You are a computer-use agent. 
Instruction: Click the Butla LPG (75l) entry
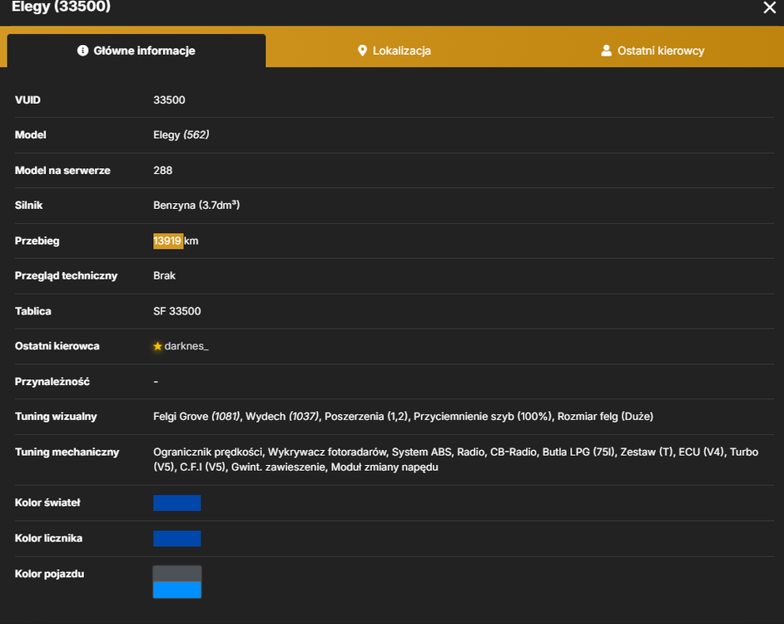click(x=578, y=452)
